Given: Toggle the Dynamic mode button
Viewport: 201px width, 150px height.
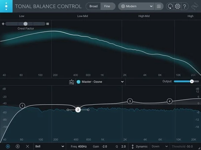Looking at the screenshot, I should pos(139,146).
